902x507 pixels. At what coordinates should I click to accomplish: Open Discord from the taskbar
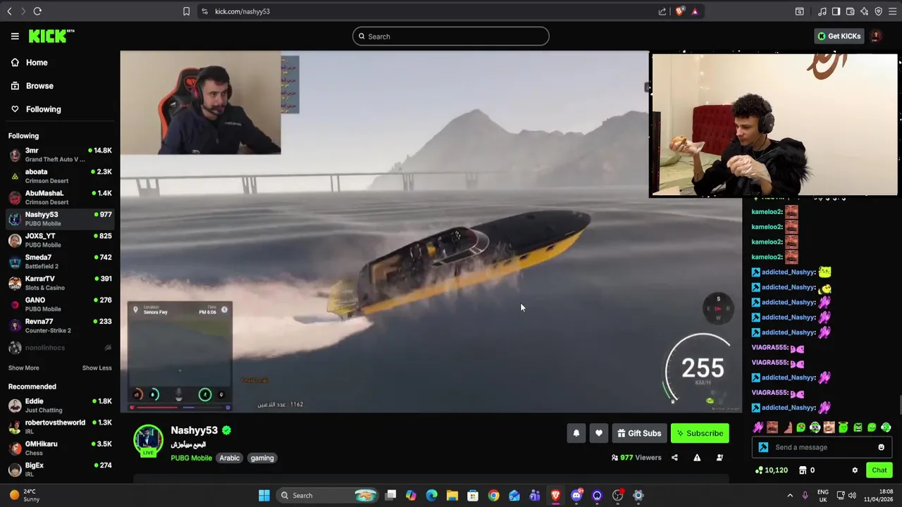coord(576,496)
